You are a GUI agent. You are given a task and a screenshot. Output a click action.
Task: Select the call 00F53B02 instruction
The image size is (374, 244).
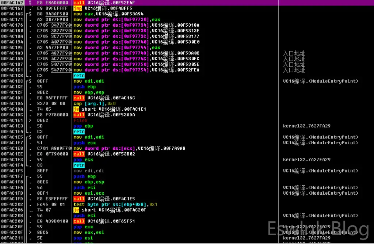coord(104,154)
